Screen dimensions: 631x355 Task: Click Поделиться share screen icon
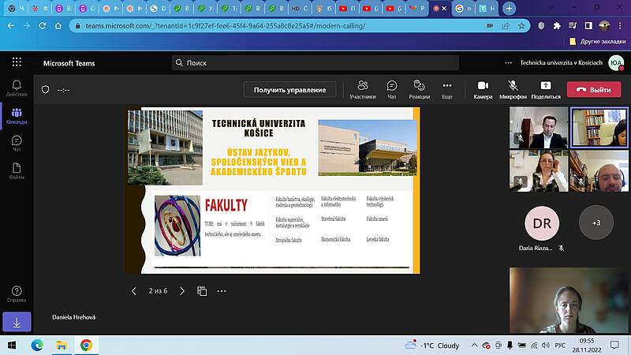click(x=546, y=89)
